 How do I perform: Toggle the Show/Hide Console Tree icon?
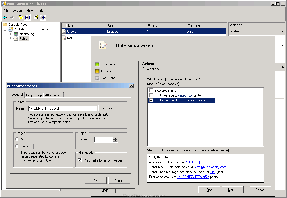(x=27, y=17)
